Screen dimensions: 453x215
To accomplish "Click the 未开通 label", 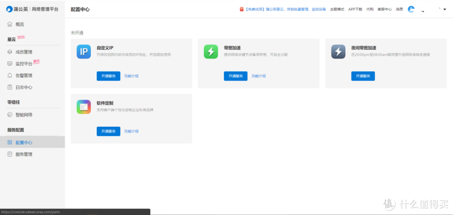I will pyautogui.click(x=77, y=33).
